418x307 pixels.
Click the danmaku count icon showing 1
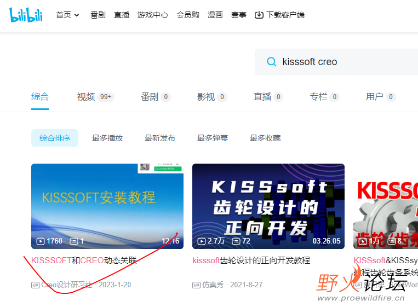(x=73, y=241)
